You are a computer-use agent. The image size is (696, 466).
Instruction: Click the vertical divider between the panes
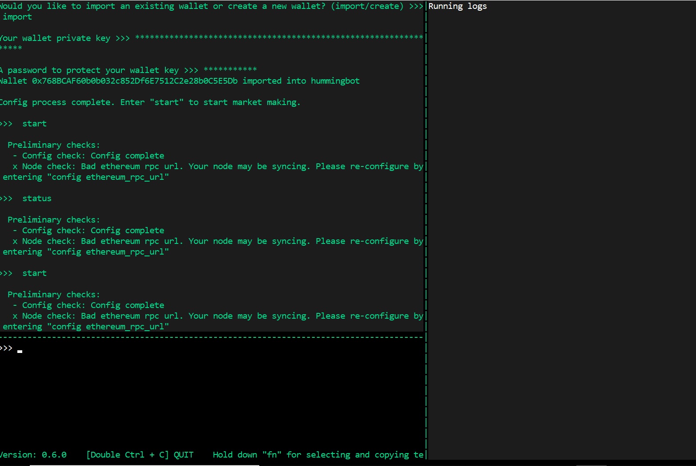click(426, 223)
